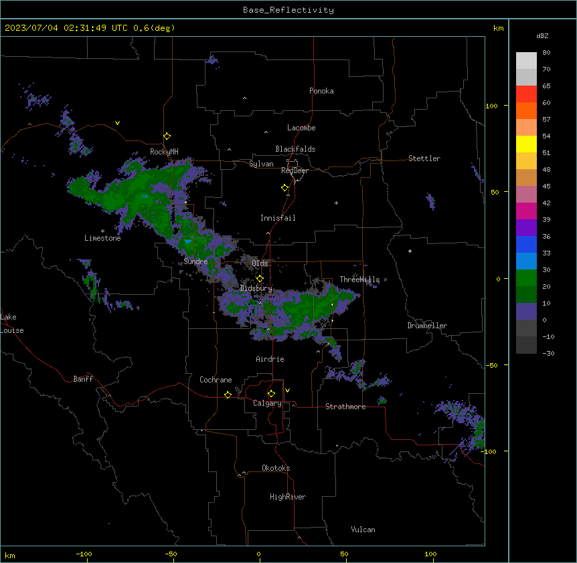Pick the violet 36–39 dBZ legend swatch

(526, 228)
